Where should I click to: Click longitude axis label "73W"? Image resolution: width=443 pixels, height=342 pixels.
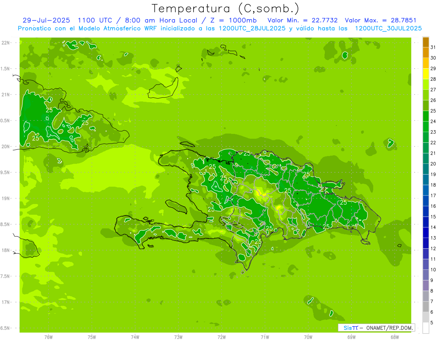(178, 337)
